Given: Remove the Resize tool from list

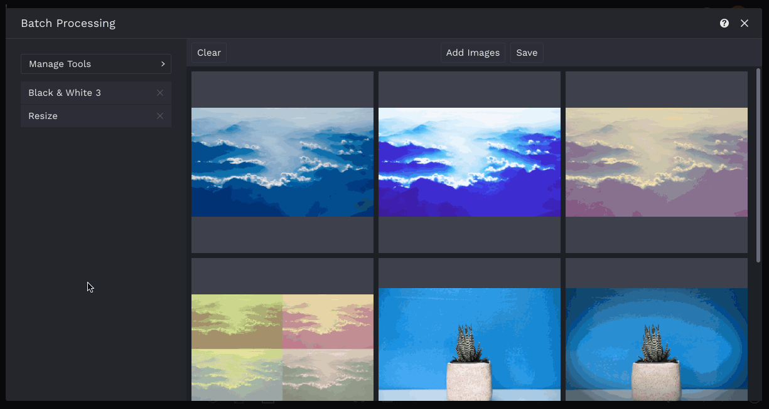Looking at the screenshot, I should point(160,116).
